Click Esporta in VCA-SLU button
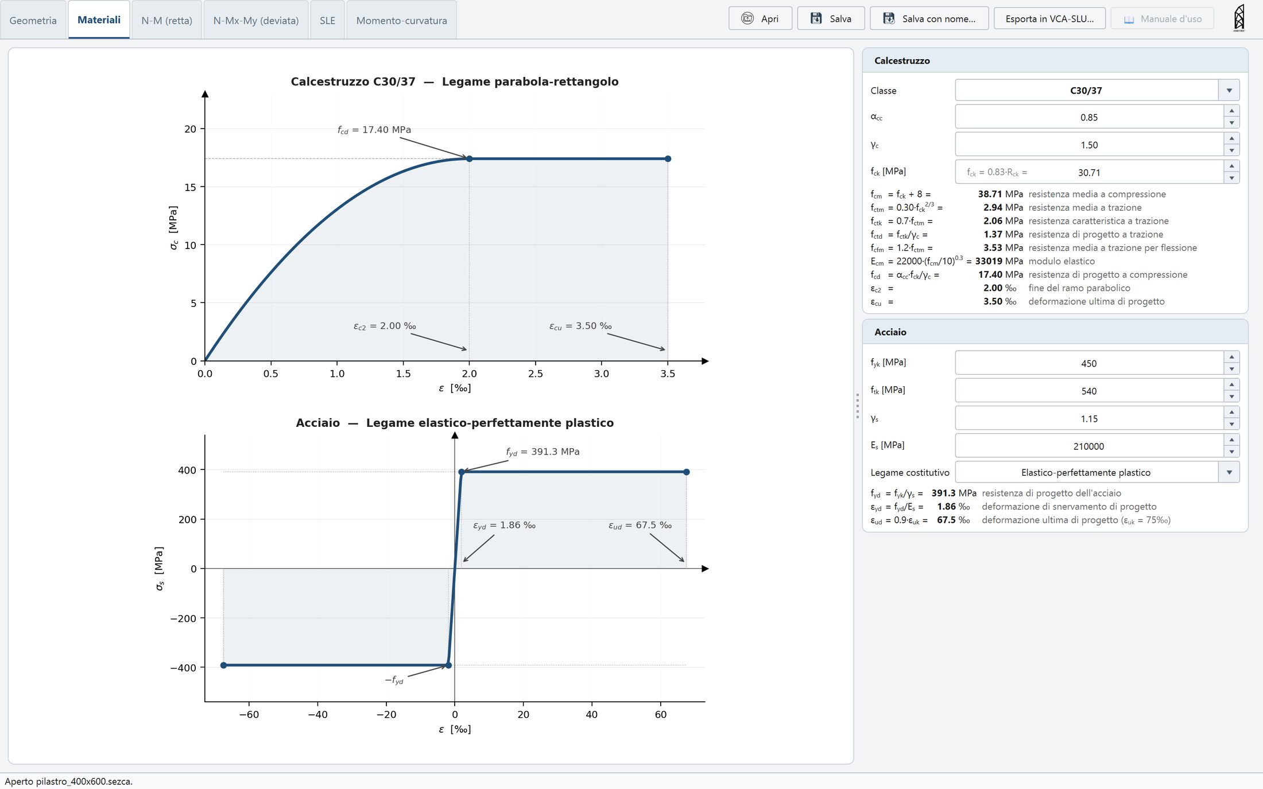 (1049, 18)
